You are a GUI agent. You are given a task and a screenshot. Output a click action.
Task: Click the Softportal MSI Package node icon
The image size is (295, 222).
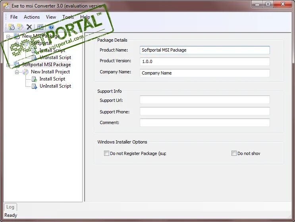click(x=17, y=65)
